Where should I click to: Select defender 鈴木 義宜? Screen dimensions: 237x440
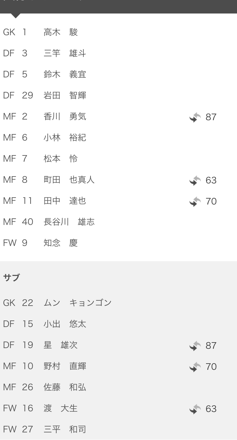pos(65,74)
